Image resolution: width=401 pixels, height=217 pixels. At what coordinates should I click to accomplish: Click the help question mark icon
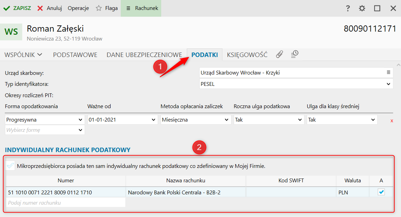pos(348,8)
